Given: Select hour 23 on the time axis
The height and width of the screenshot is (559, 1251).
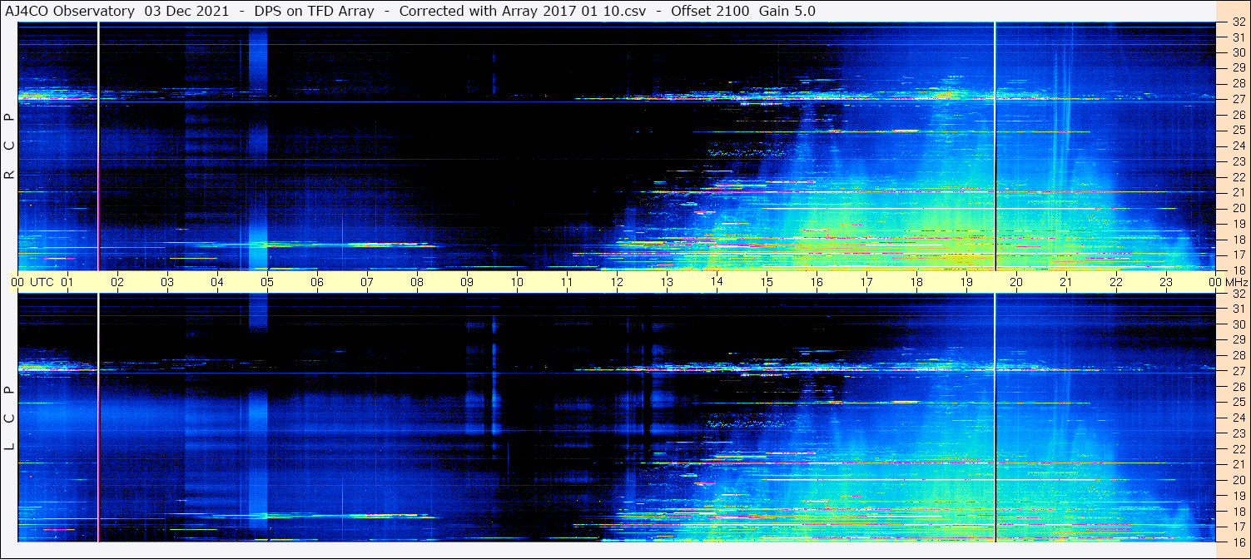Looking at the screenshot, I should tap(1166, 282).
